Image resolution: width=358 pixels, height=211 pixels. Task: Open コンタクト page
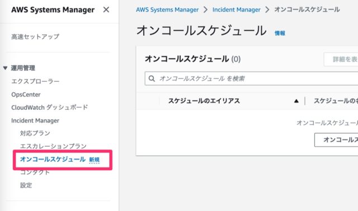click(x=35, y=172)
